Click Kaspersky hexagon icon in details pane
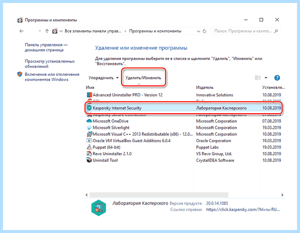Viewport: 300px width, 233px height. (x=98, y=208)
